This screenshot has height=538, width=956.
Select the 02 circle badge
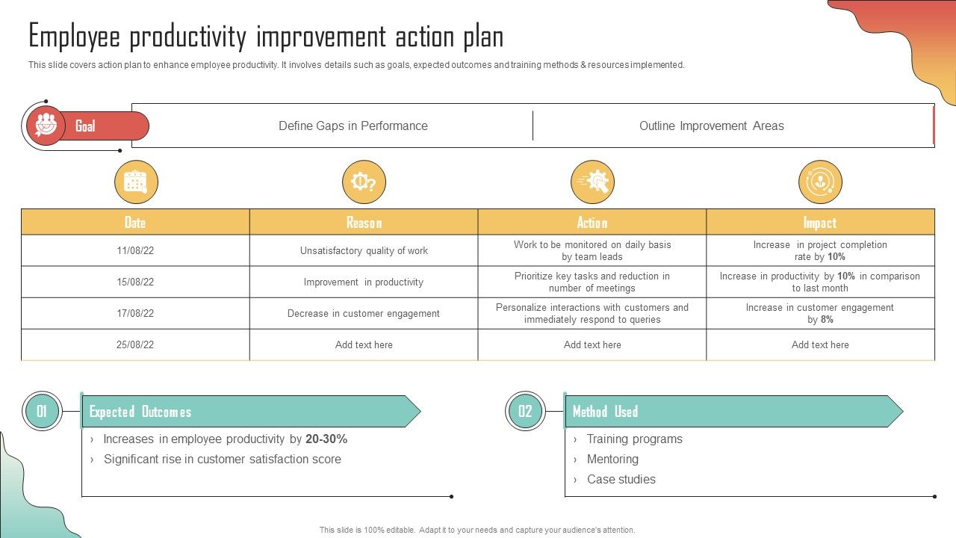525,411
